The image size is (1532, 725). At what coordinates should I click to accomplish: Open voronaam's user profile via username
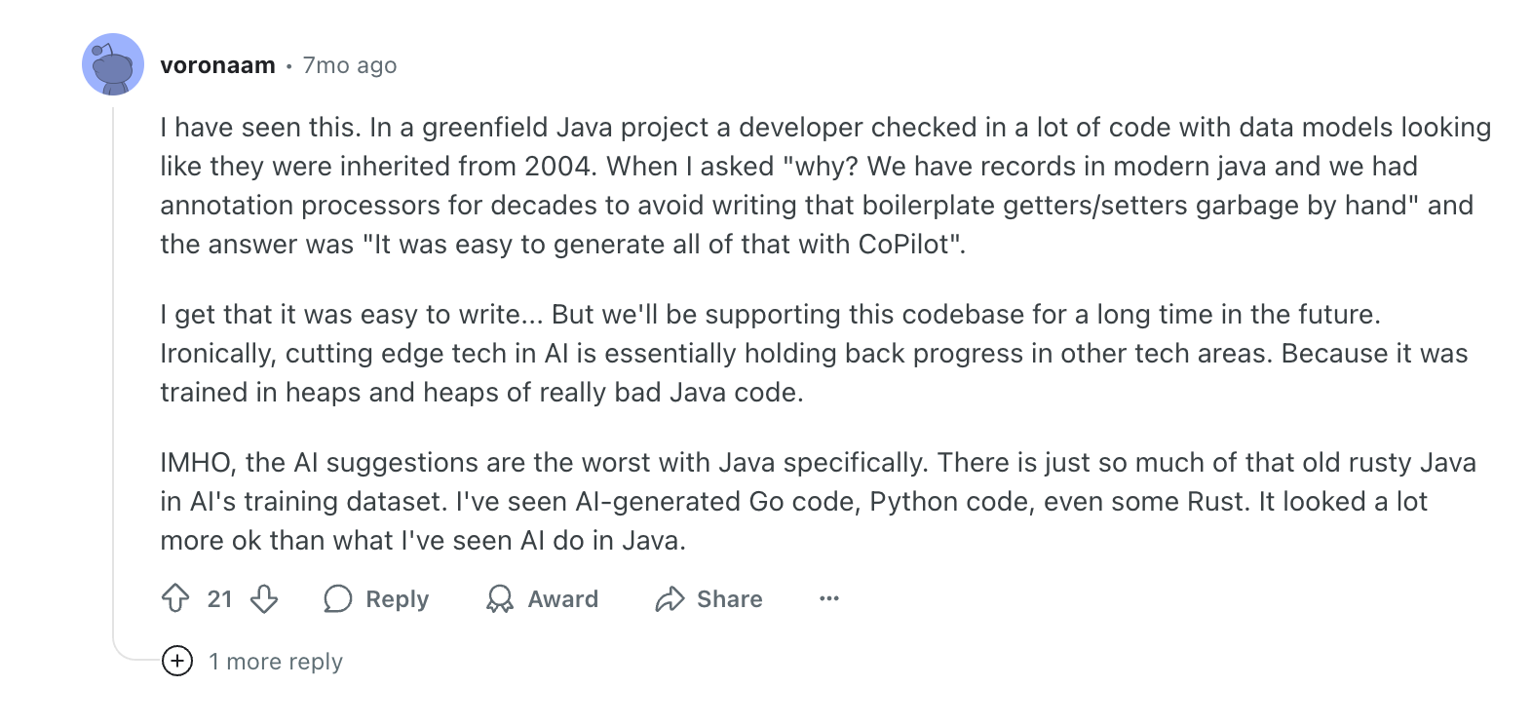217,65
